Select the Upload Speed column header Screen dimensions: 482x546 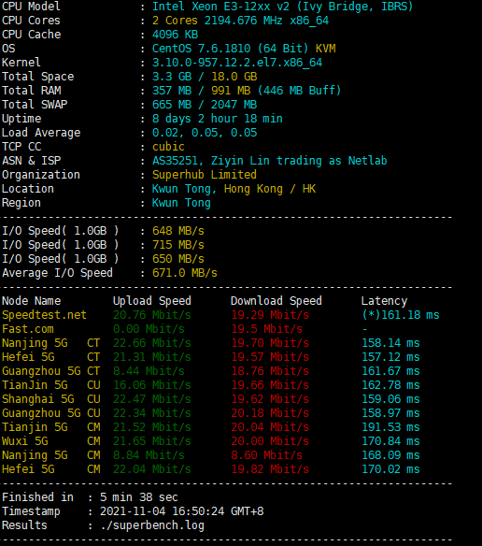click(x=151, y=301)
